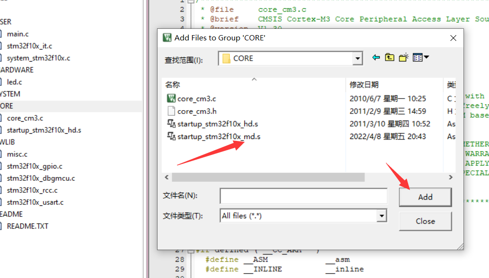This screenshot has width=489, height=278.
Task: Go up one folder level
Action: [x=390, y=58]
